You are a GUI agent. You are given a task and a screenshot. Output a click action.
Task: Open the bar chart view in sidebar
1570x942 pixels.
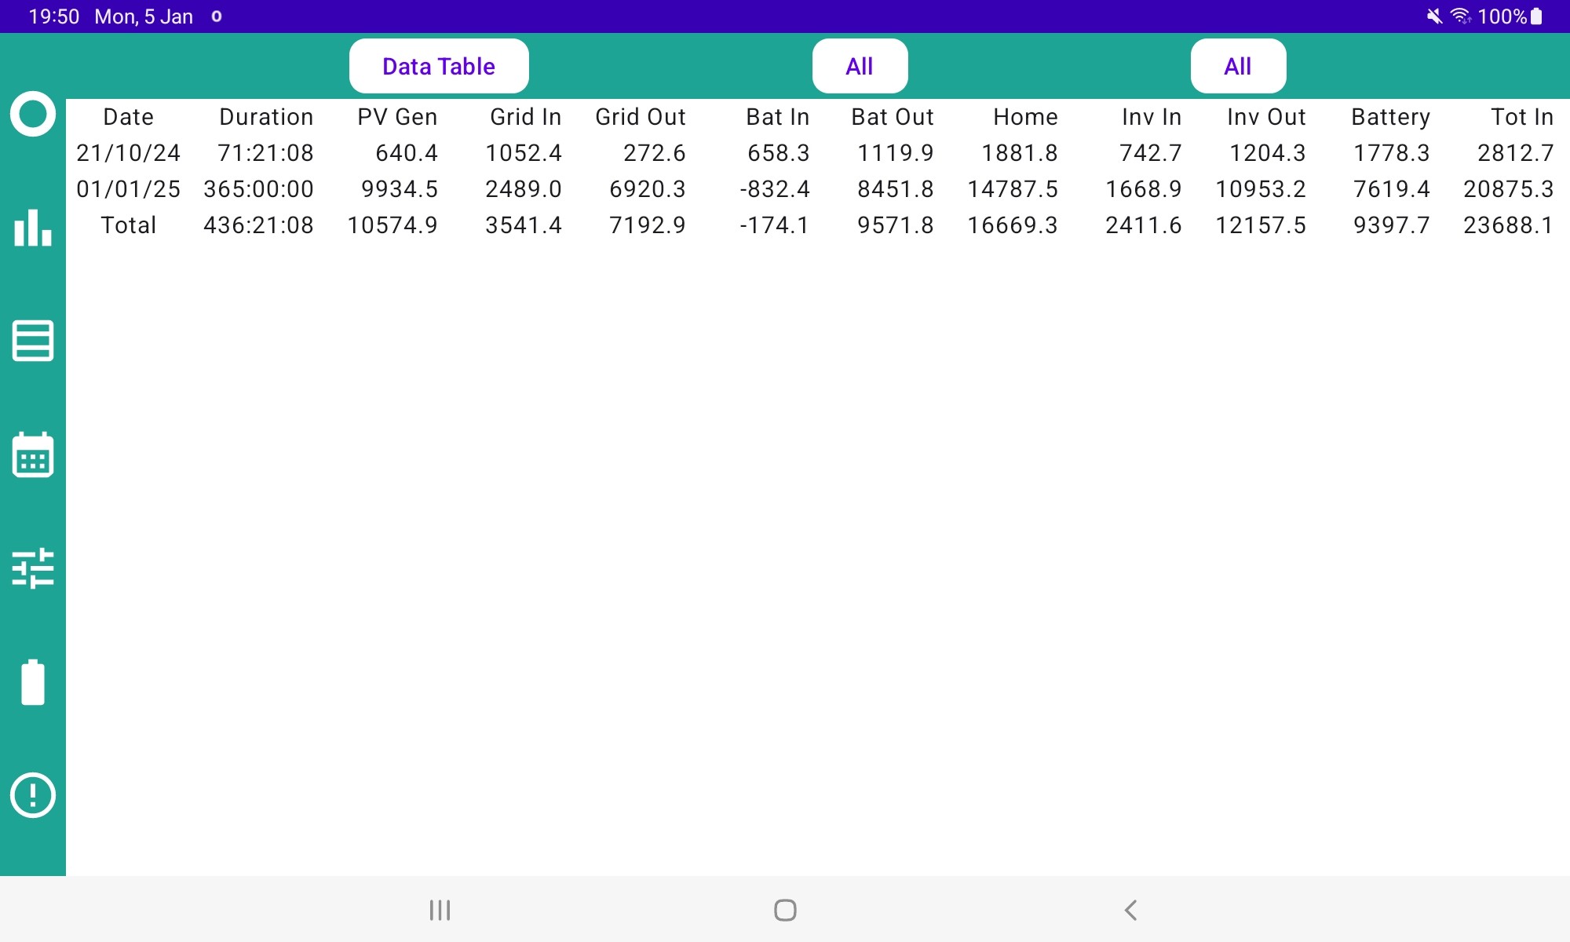click(33, 228)
